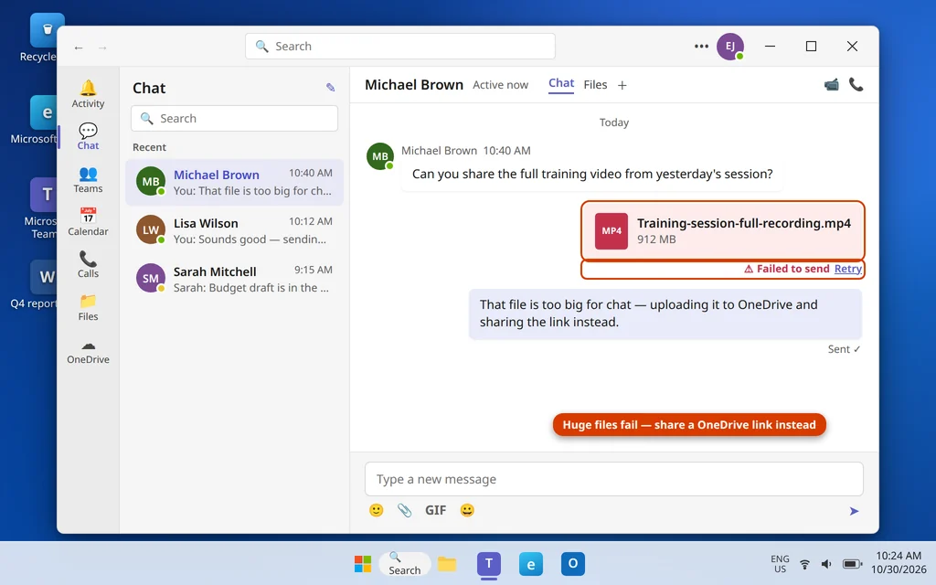Screen dimensions: 936x585
Task: Click the paperclip attach file icon
Action: click(405, 510)
